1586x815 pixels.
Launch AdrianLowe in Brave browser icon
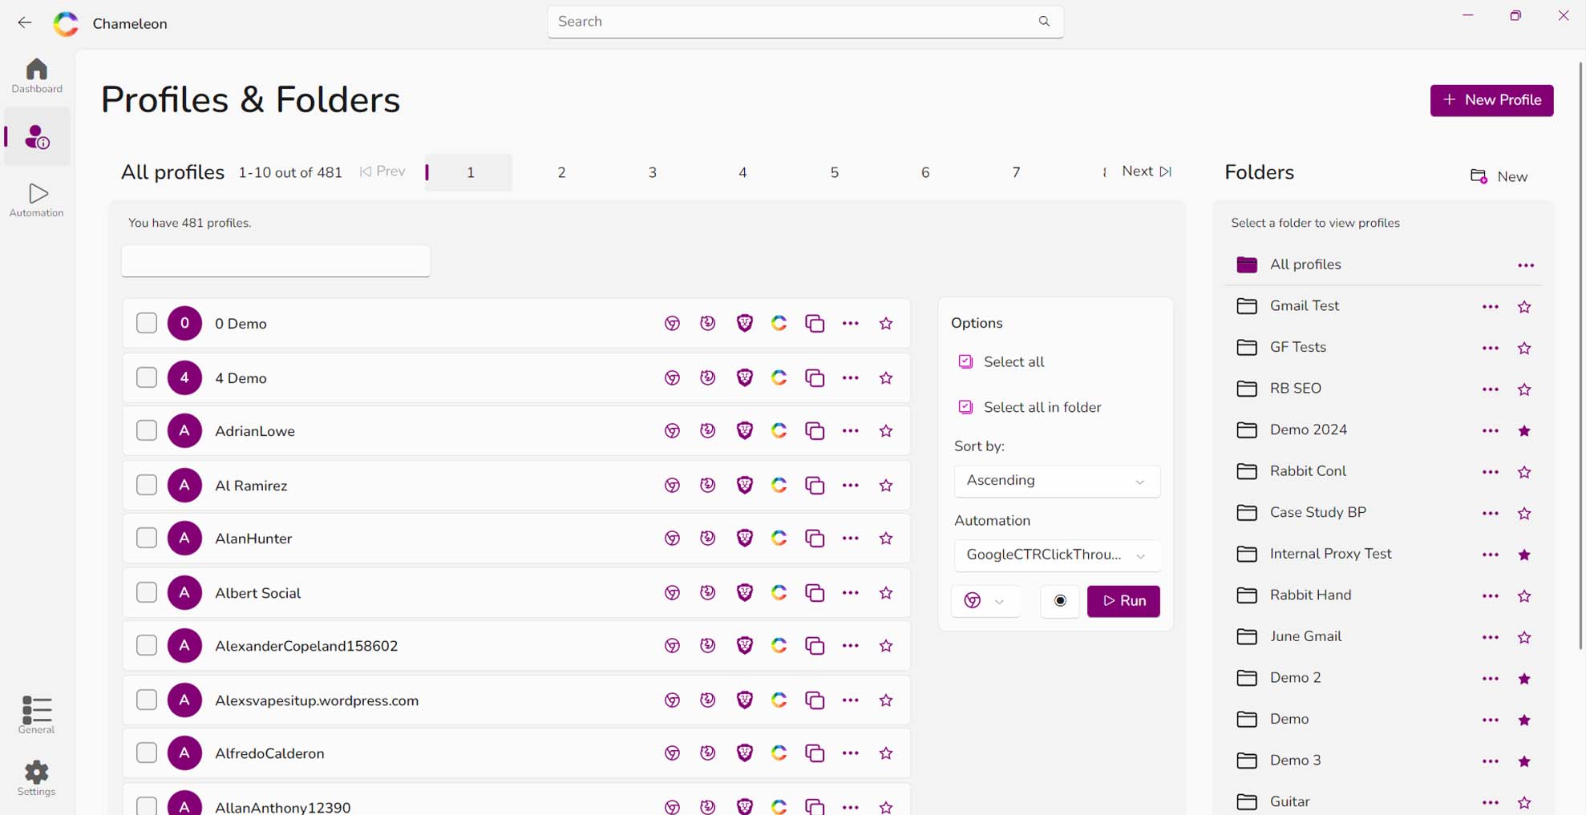(x=745, y=431)
